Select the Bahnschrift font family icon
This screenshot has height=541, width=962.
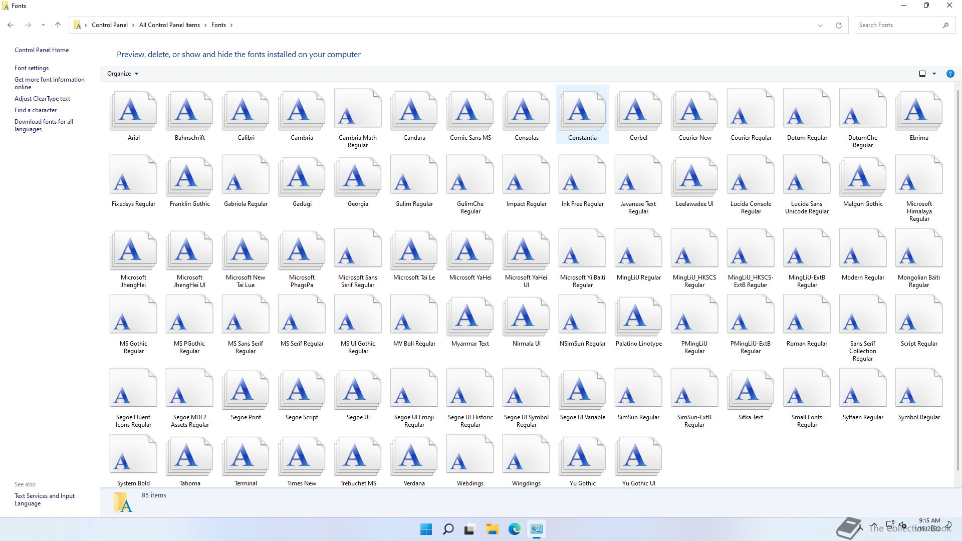pyautogui.click(x=189, y=110)
